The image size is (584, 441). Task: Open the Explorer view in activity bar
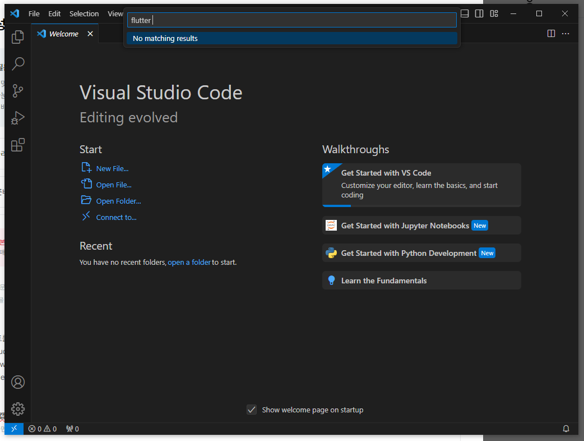tap(17, 37)
